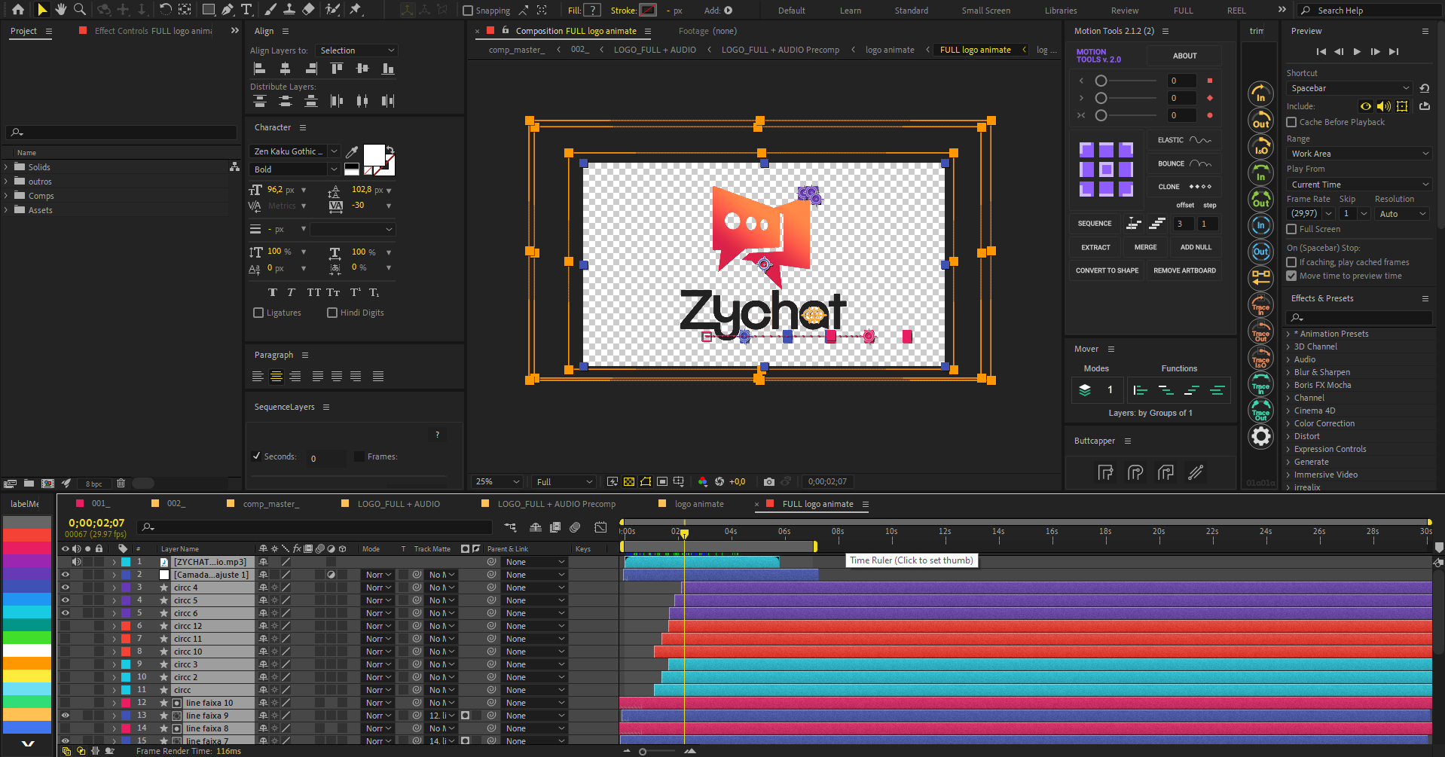This screenshot has width=1445, height=757.
Task: Expand the Solids folder
Action: point(7,167)
